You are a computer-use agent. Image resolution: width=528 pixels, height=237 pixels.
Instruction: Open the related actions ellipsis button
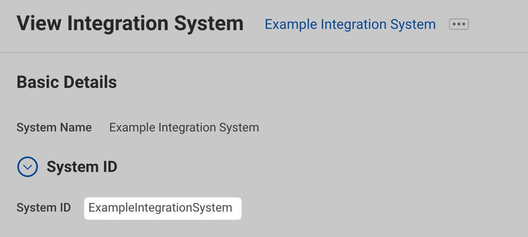pyautogui.click(x=459, y=24)
